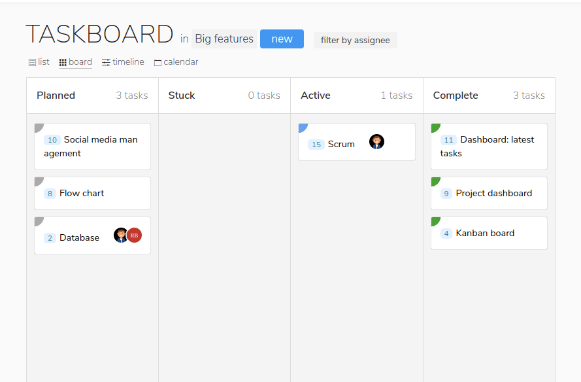
Task: Open the filter by assignee control
Action: (x=356, y=40)
